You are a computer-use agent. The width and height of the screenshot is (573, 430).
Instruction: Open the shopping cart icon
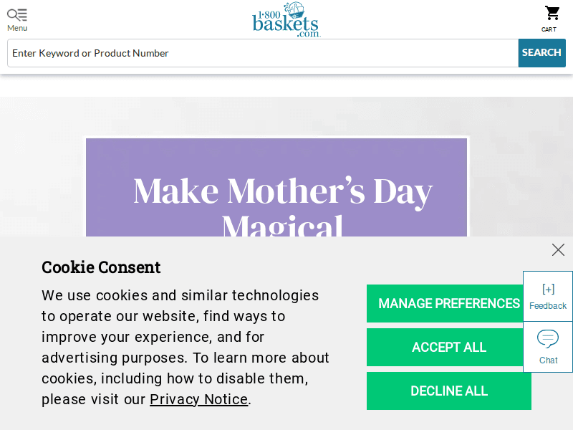(x=552, y=14)
